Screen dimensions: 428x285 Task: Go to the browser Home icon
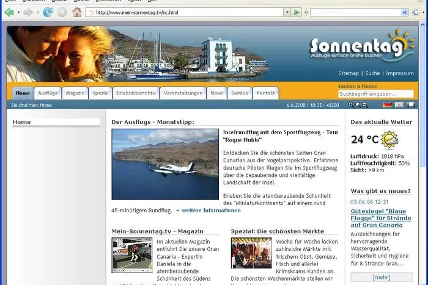(x=76, y=12)
